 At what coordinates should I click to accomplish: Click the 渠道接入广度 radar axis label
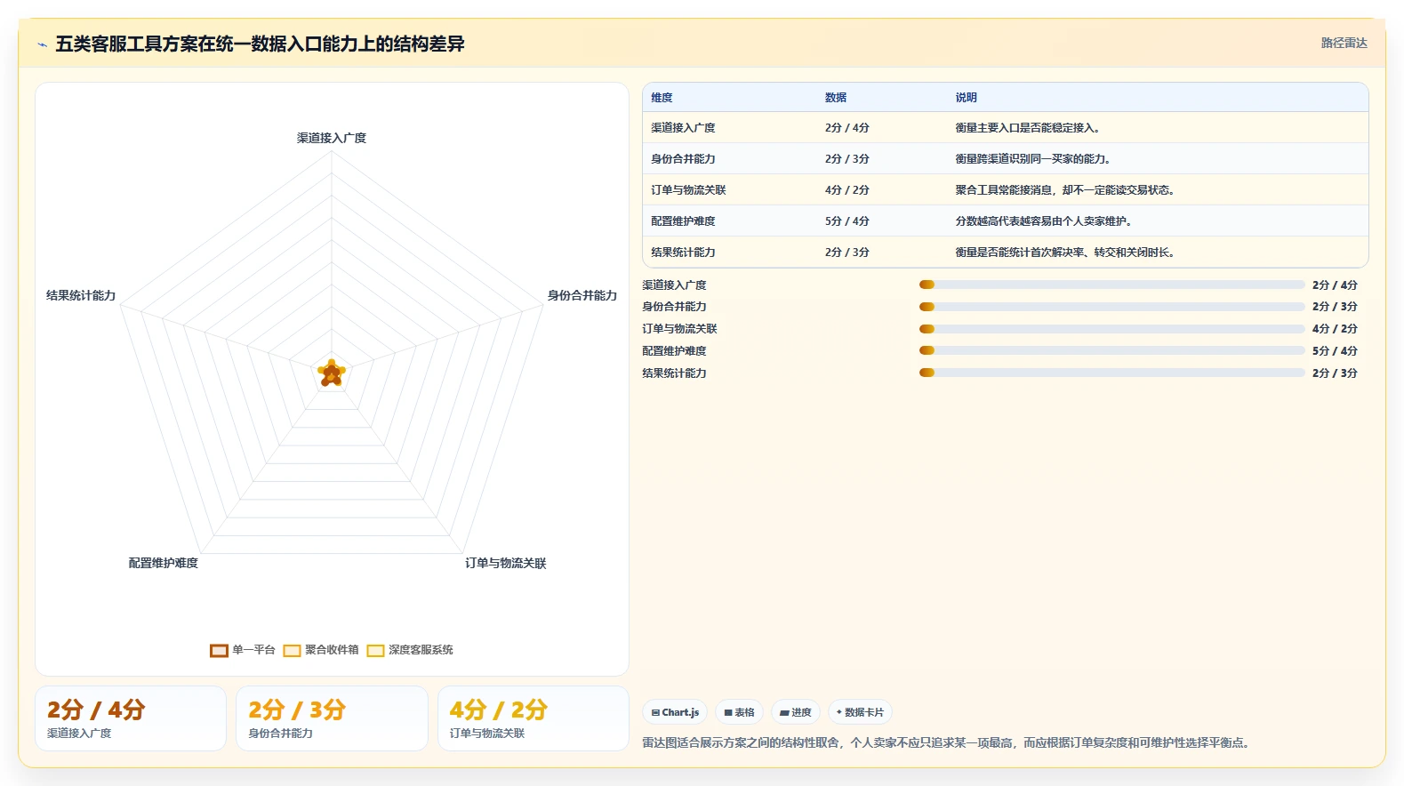pyautogui.click(x=332, y=138)
